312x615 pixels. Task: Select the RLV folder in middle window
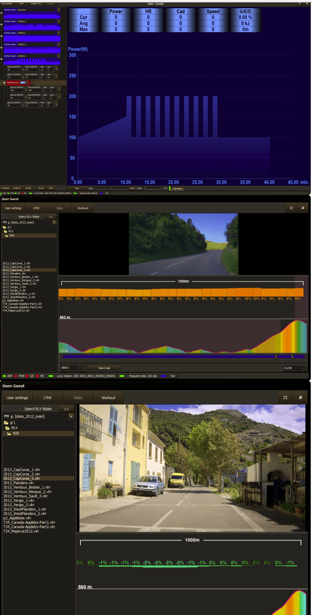tap(11, 231)
